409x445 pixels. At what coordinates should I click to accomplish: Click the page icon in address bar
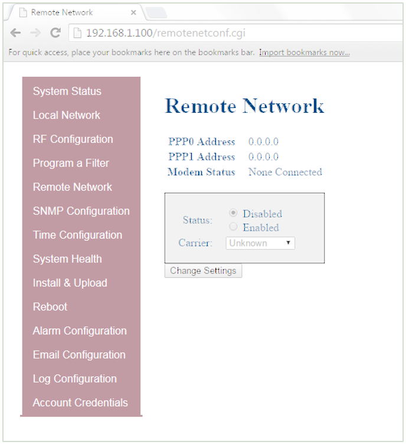pyautogui.click(x=77, y=33)
